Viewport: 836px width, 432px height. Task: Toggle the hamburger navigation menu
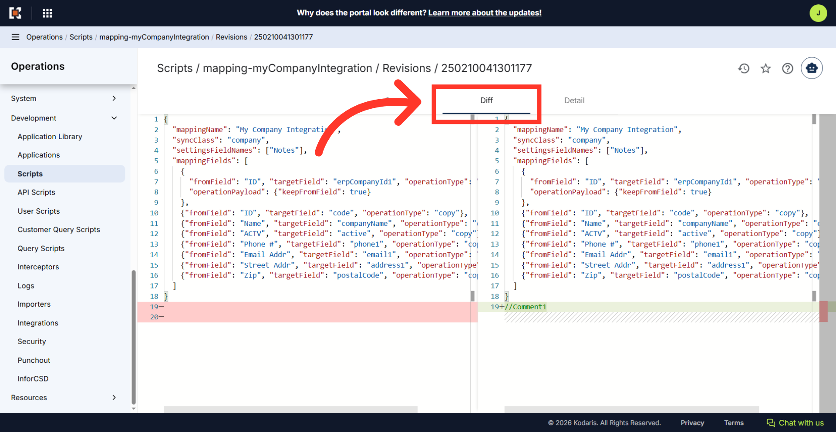click(x=15, y=37)
